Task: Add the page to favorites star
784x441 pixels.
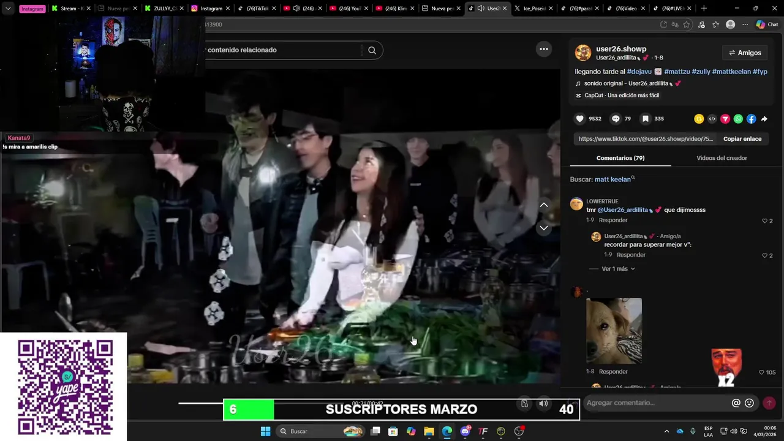Action: (x=687, y=24)
